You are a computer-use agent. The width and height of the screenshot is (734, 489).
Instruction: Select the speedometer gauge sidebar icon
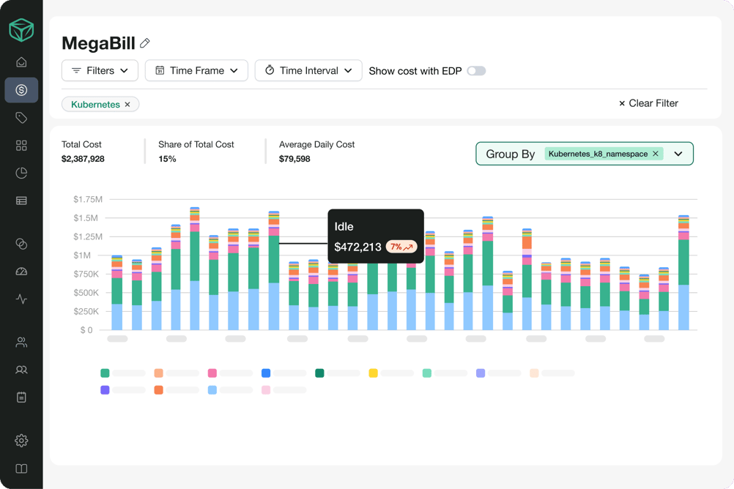click(21, 272)
